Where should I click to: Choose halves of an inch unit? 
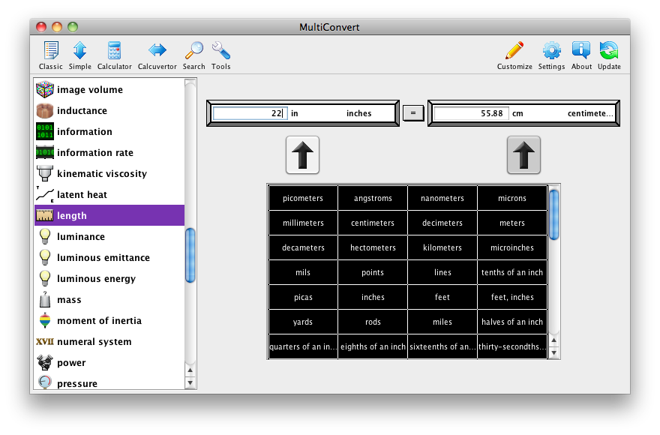click(512, 322)
